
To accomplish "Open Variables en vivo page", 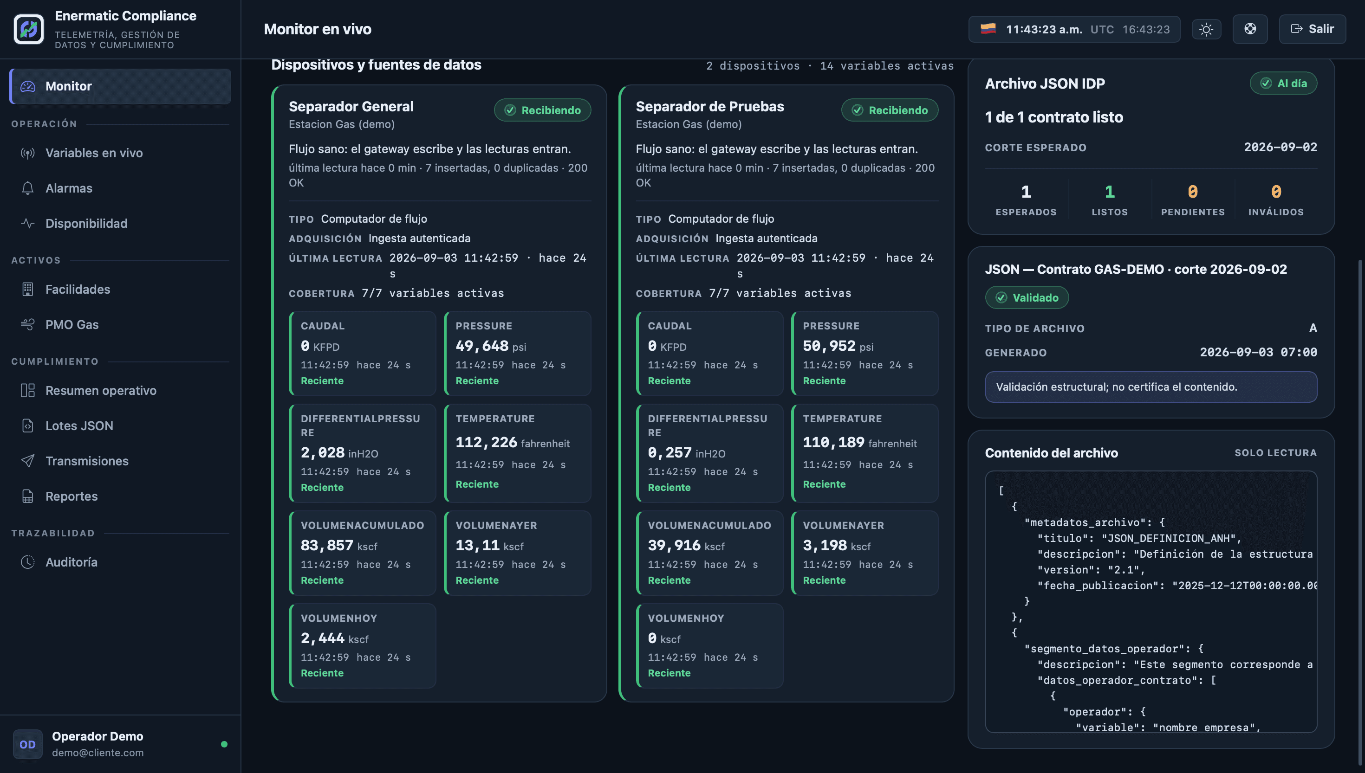I will [121, 153].
